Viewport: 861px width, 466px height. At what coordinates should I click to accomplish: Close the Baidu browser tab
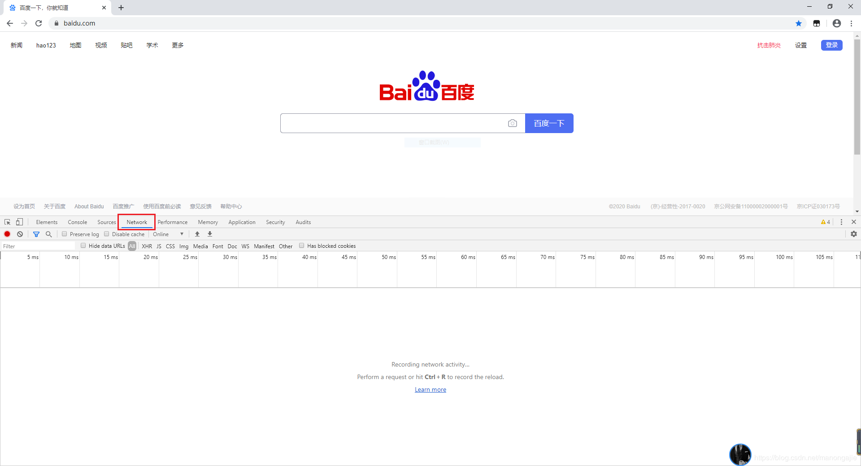pyautogui.click(x=104, y=8)
